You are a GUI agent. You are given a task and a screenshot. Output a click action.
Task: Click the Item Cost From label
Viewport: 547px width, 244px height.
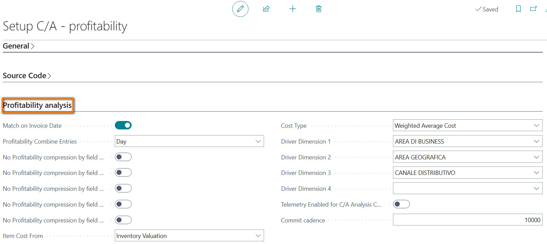23,236
